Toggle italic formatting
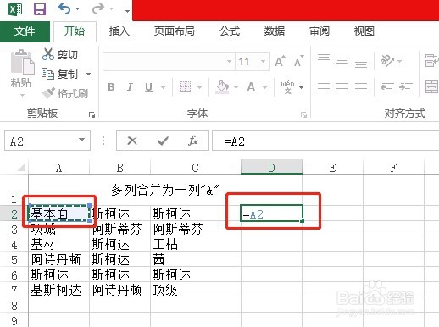The image size is (439, 327). [130, 87]
